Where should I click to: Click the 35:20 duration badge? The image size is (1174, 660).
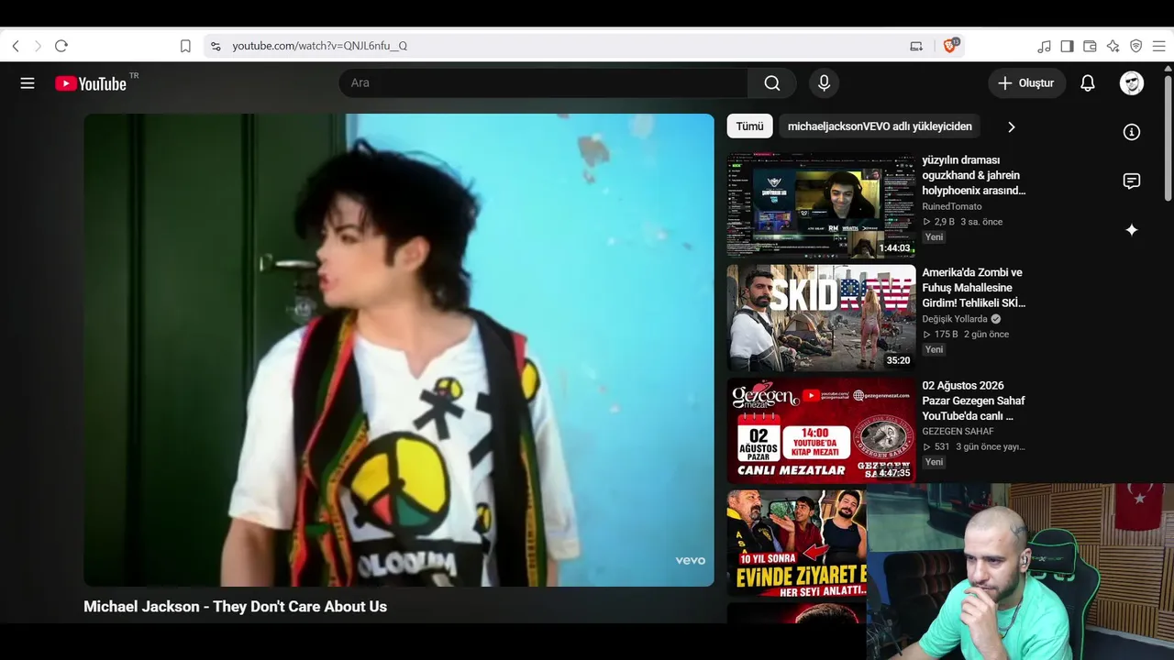898,361
